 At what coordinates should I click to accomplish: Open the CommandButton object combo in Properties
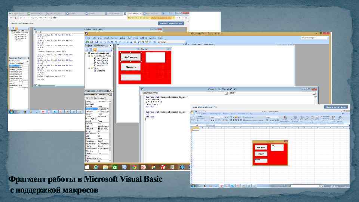pos(110,95)
